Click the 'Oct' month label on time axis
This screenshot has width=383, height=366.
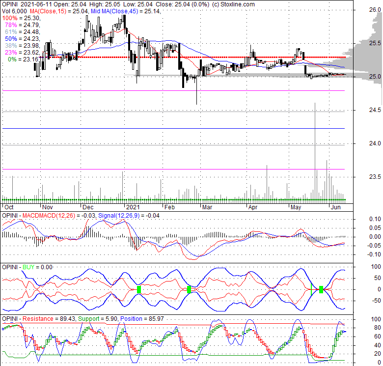click(9, 207)
